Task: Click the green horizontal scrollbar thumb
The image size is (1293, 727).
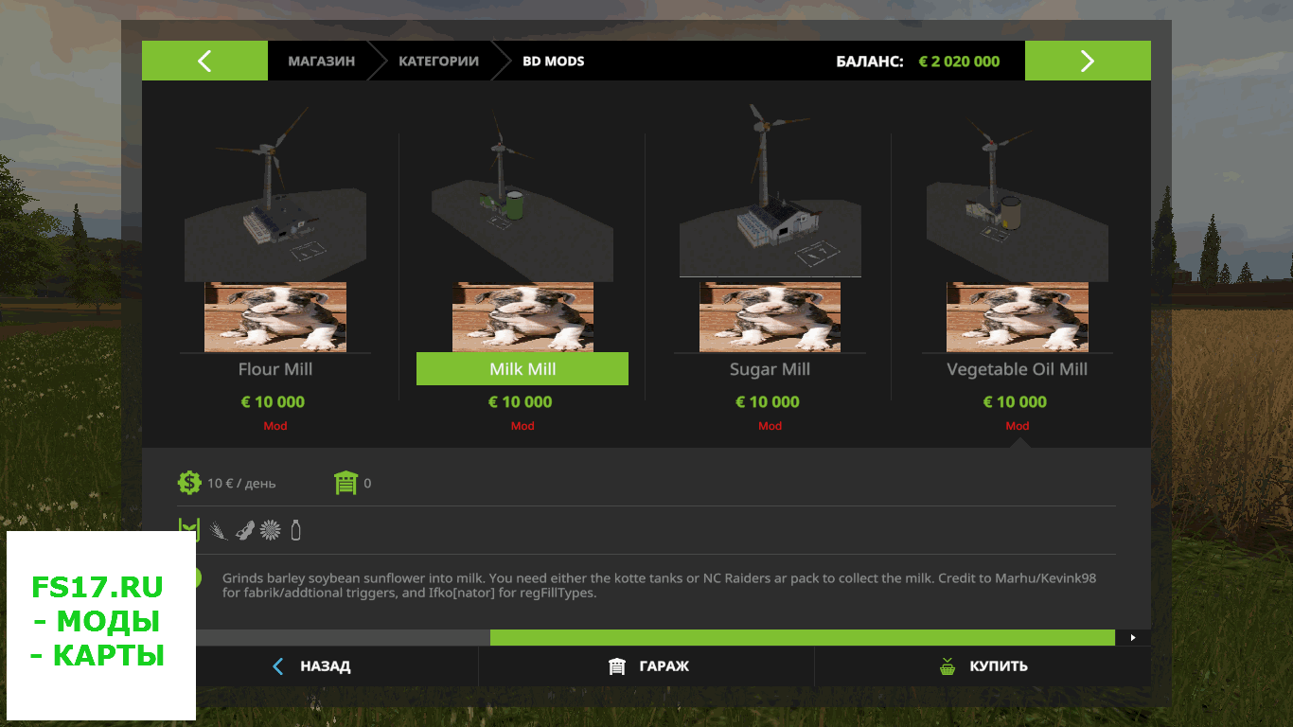Action: coord(803,638)
